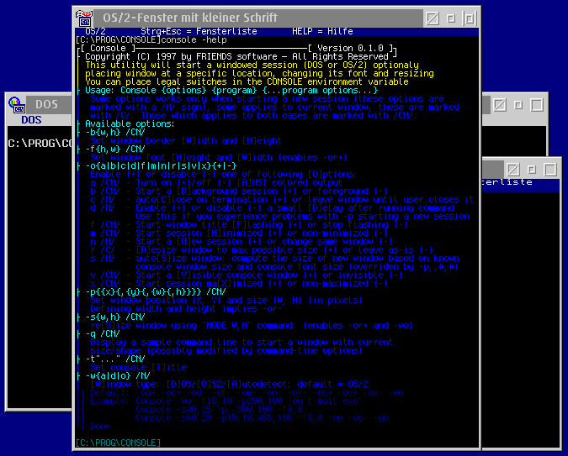Hide the rightmost background window via diagonal-line button
The image size is (568, 456).
coord(513,170)
